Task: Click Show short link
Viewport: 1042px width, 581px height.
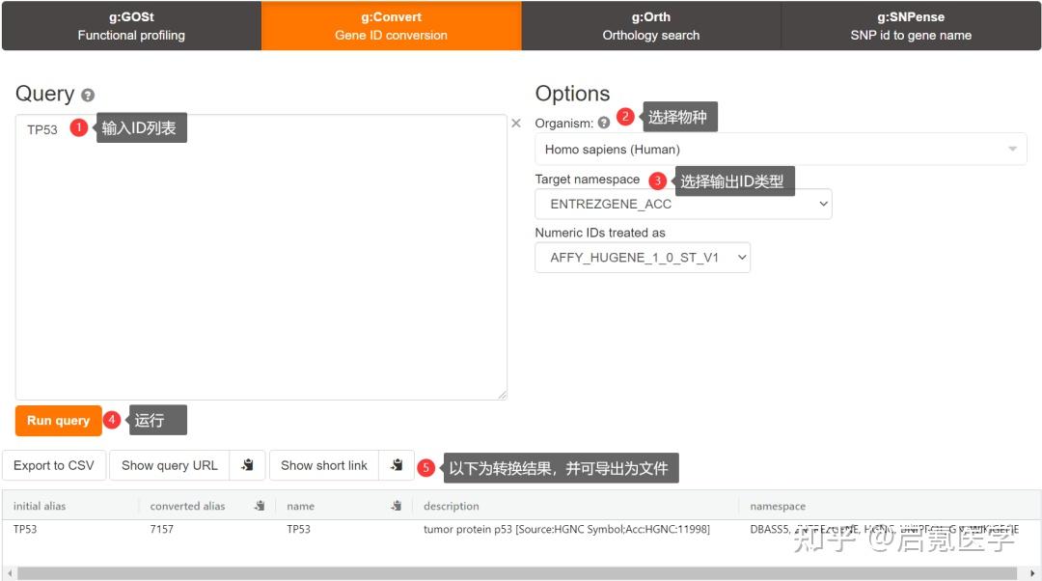Action: [x=323, y=465]
